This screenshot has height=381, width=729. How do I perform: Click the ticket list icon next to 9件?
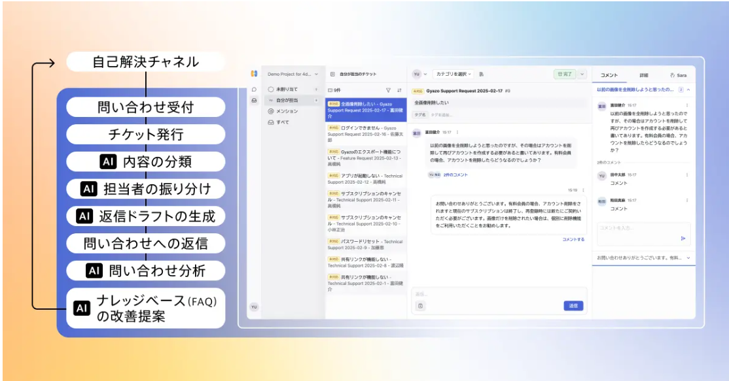[x=330, y=90]
